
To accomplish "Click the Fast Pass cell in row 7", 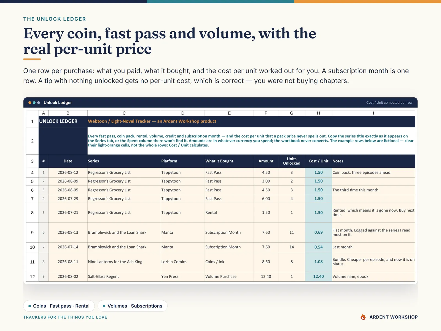I will point(229,199).
